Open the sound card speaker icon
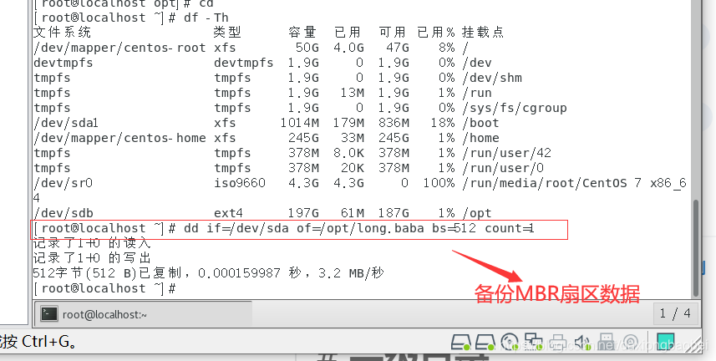The width and height of the screenshot is (716, 361). click(581, 343)
